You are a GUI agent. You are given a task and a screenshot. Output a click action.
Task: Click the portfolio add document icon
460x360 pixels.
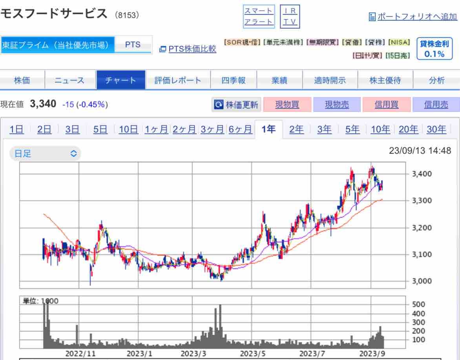(372, 17)
